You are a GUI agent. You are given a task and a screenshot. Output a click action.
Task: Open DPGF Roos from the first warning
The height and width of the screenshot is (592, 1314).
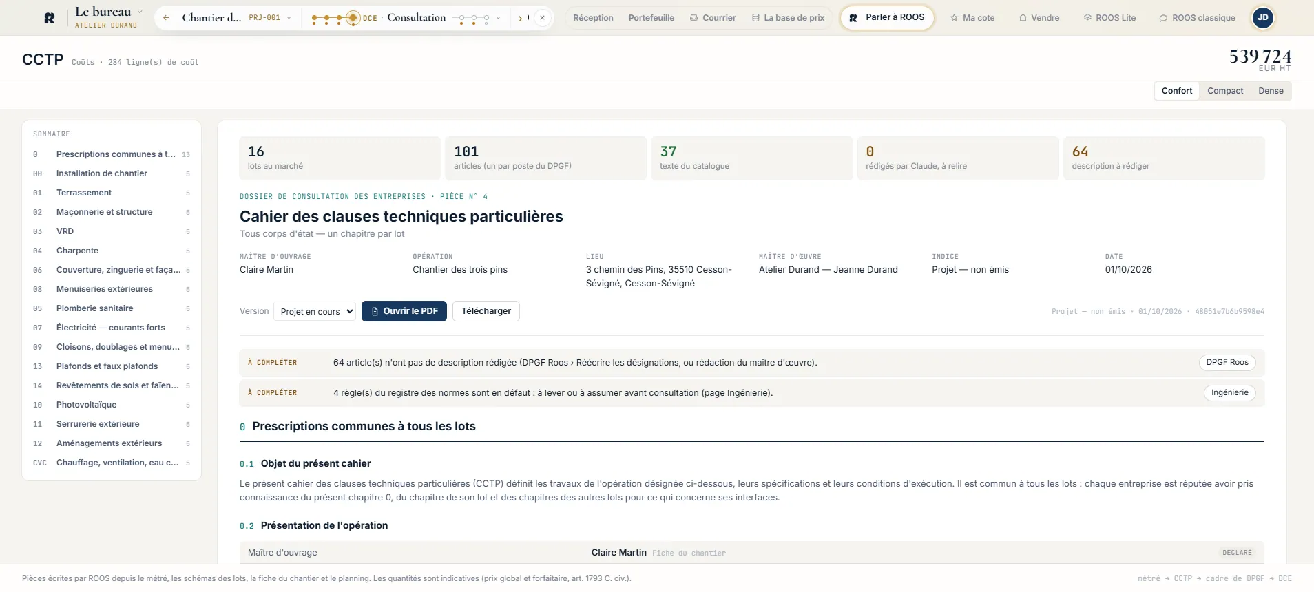[1227, 363]
